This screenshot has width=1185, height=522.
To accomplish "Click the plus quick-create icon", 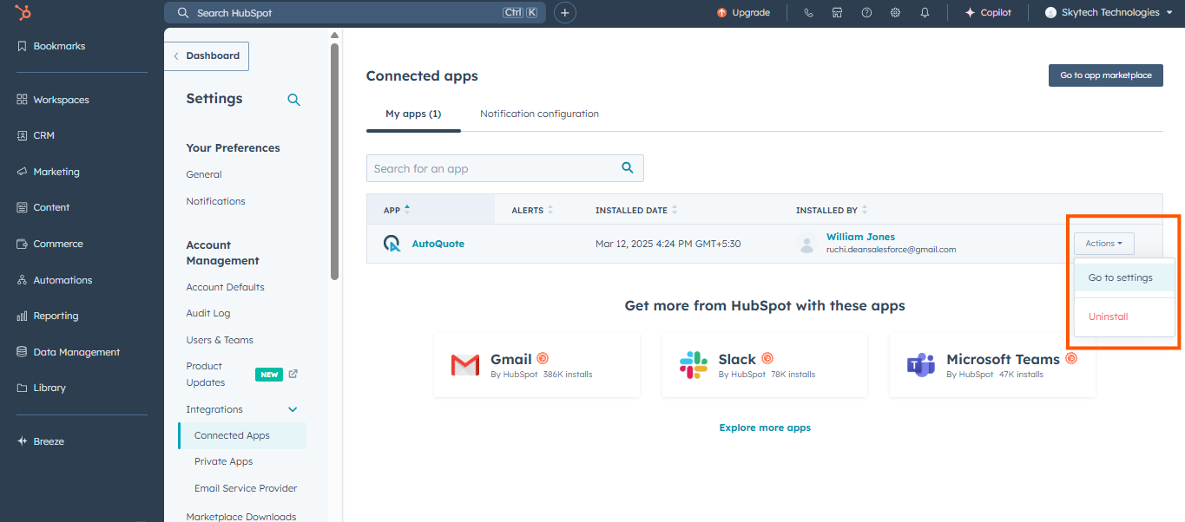I will point(565,13).
